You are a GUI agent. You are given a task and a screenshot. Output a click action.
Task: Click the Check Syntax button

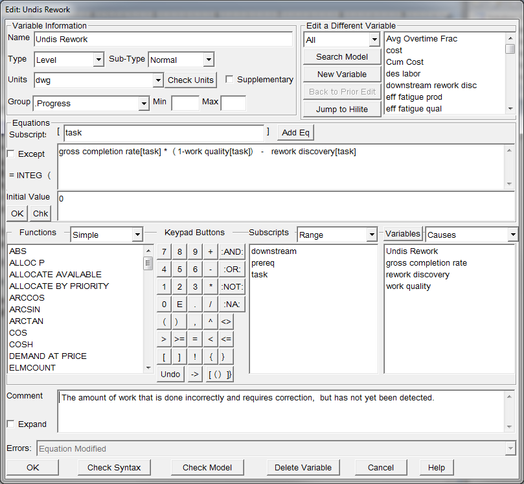pos(114,467)
